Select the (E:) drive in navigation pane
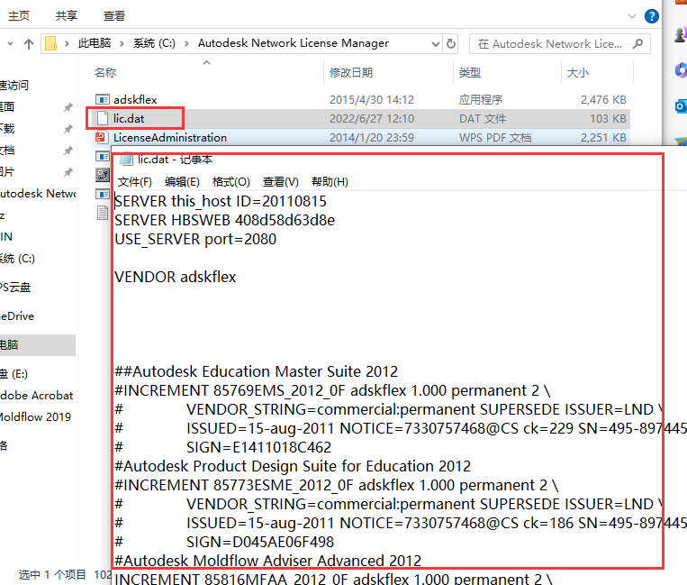This screenshot has height=585, width=687. (x=14, y=374)
